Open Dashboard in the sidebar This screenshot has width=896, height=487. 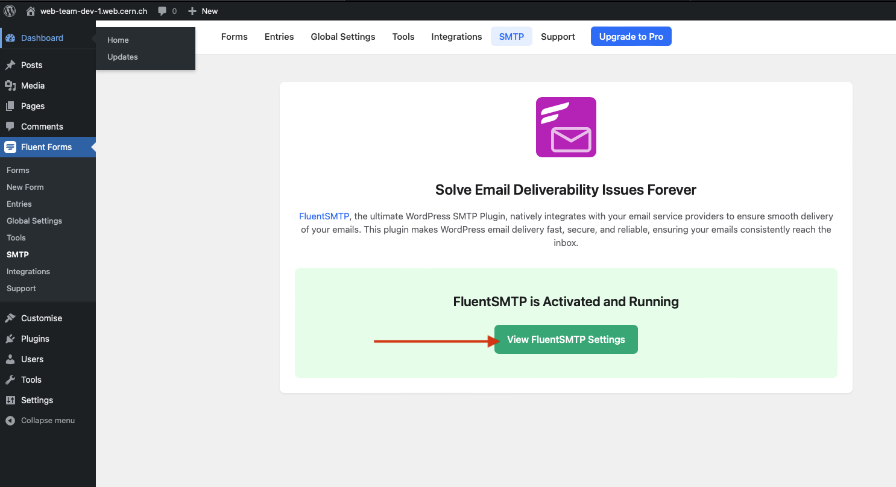(48, 38)
